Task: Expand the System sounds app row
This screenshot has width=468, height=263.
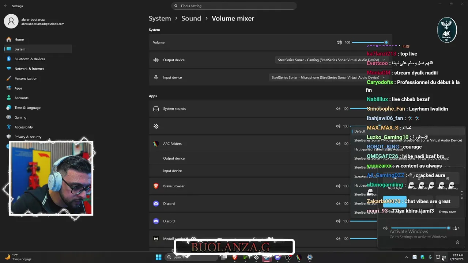Action: (271, 108)
